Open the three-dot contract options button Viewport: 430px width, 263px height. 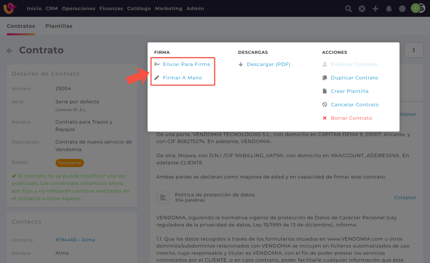414,50
